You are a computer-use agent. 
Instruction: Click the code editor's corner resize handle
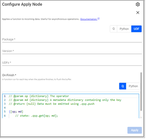[141, 118]
